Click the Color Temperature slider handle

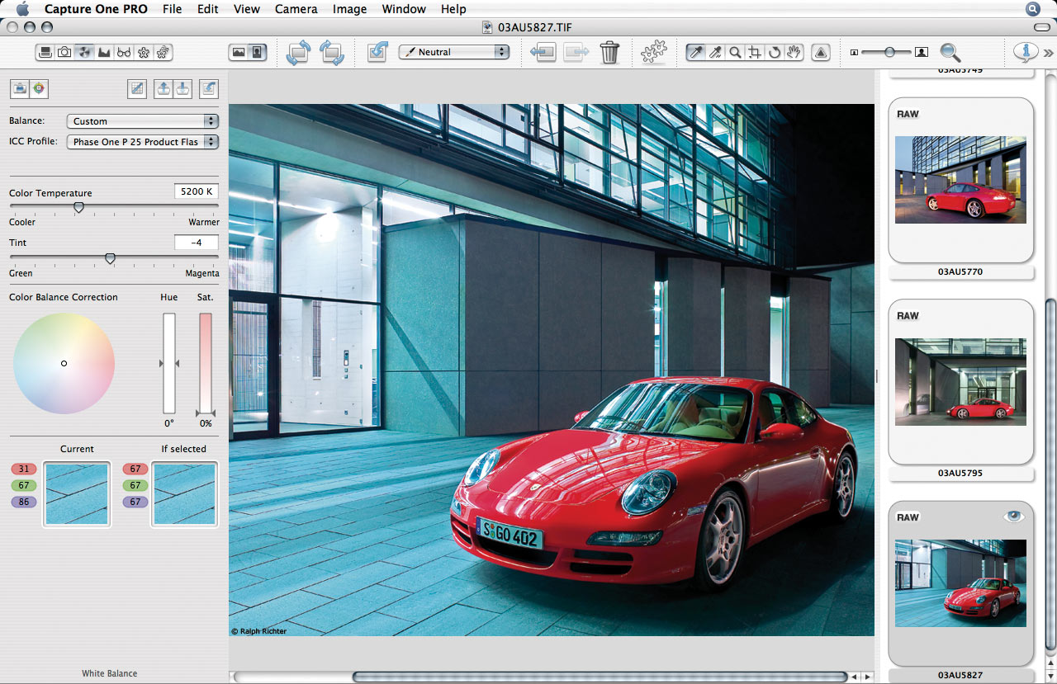click(x=78, y=208)
